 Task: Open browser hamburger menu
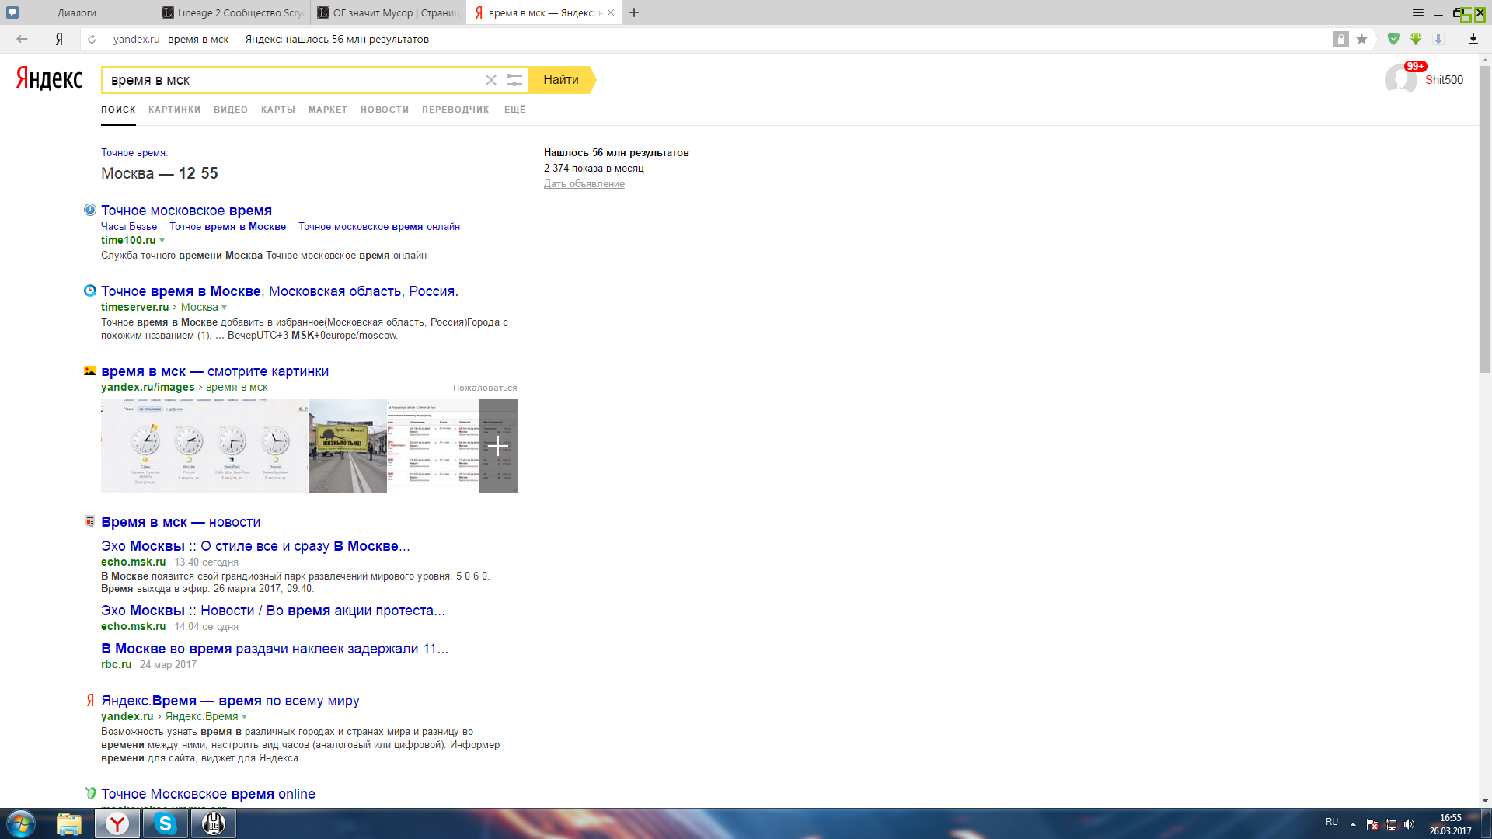1418,12
